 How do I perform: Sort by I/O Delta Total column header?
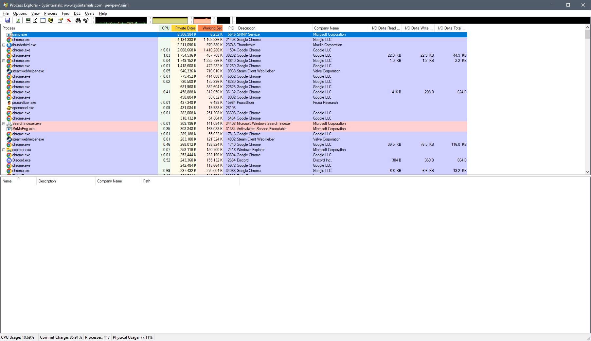pos(451,28)
